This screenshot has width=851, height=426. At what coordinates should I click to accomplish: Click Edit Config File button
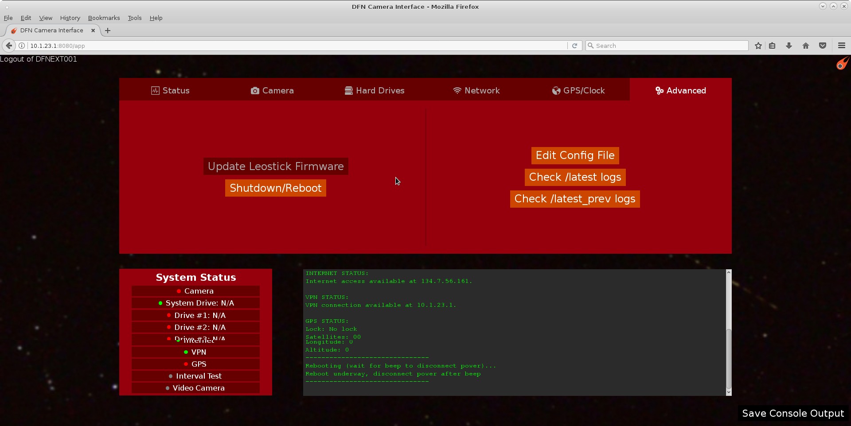tap(575, 155)
